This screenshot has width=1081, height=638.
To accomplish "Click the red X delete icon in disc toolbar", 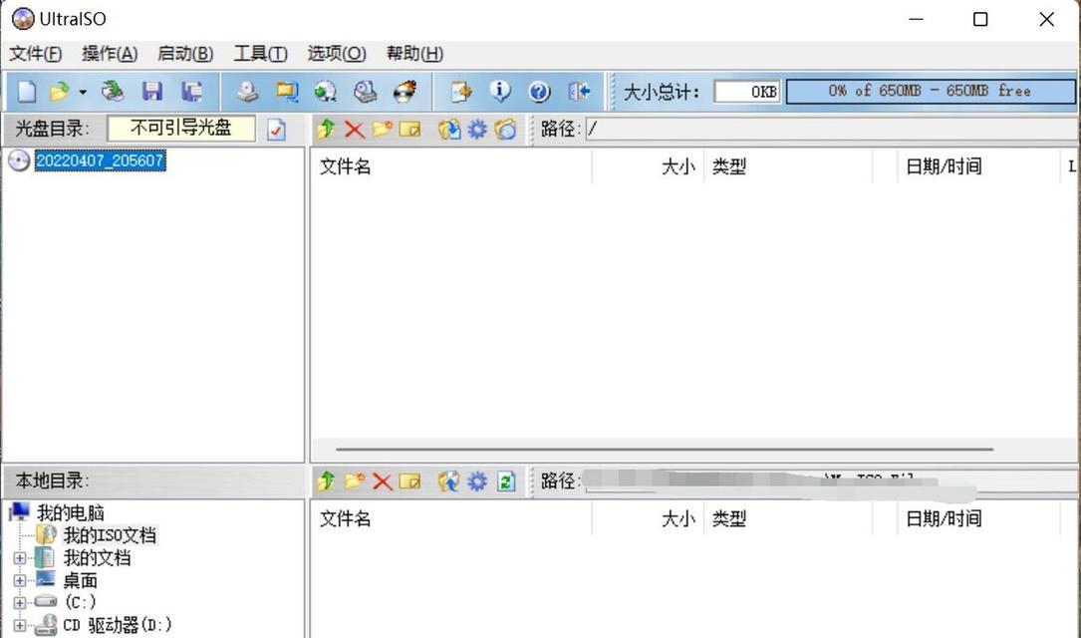I will click(x=355, y=129).
